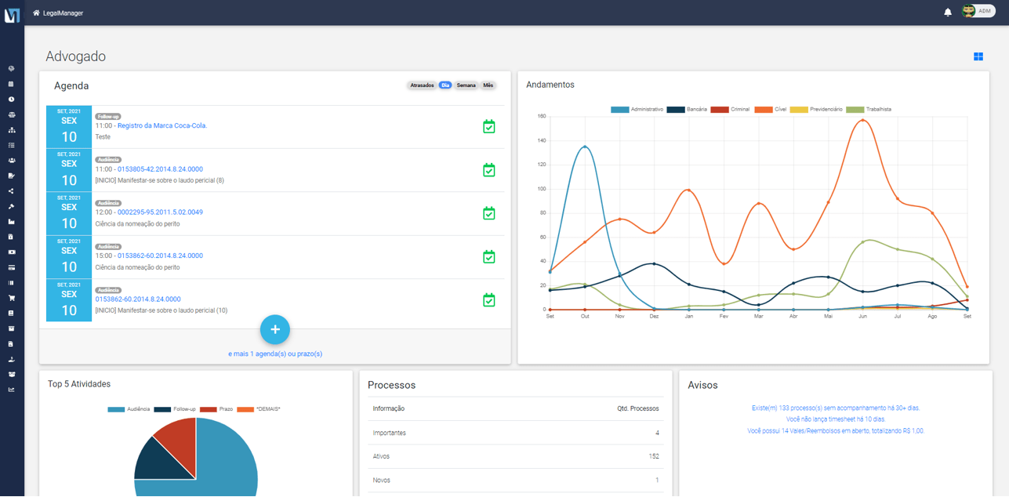
Task: Toggle Previdenciário series in Andamentos legend
Action: pos(816,110)
